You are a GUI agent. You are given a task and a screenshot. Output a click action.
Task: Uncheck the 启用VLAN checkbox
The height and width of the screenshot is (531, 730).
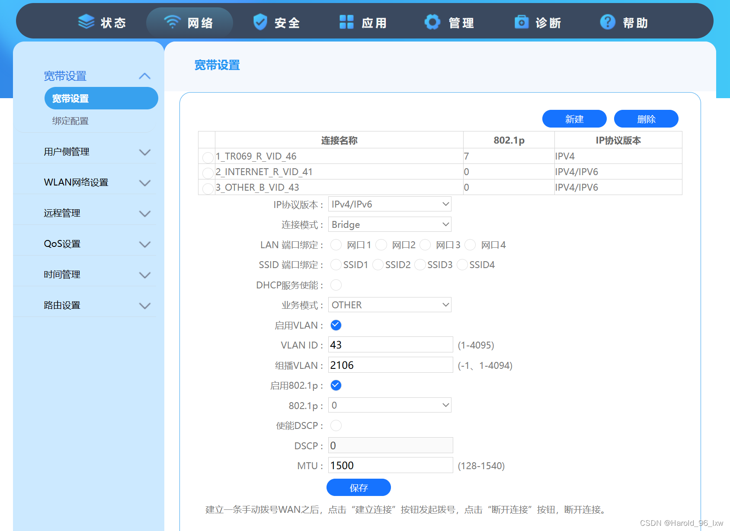tap(336, 325)
